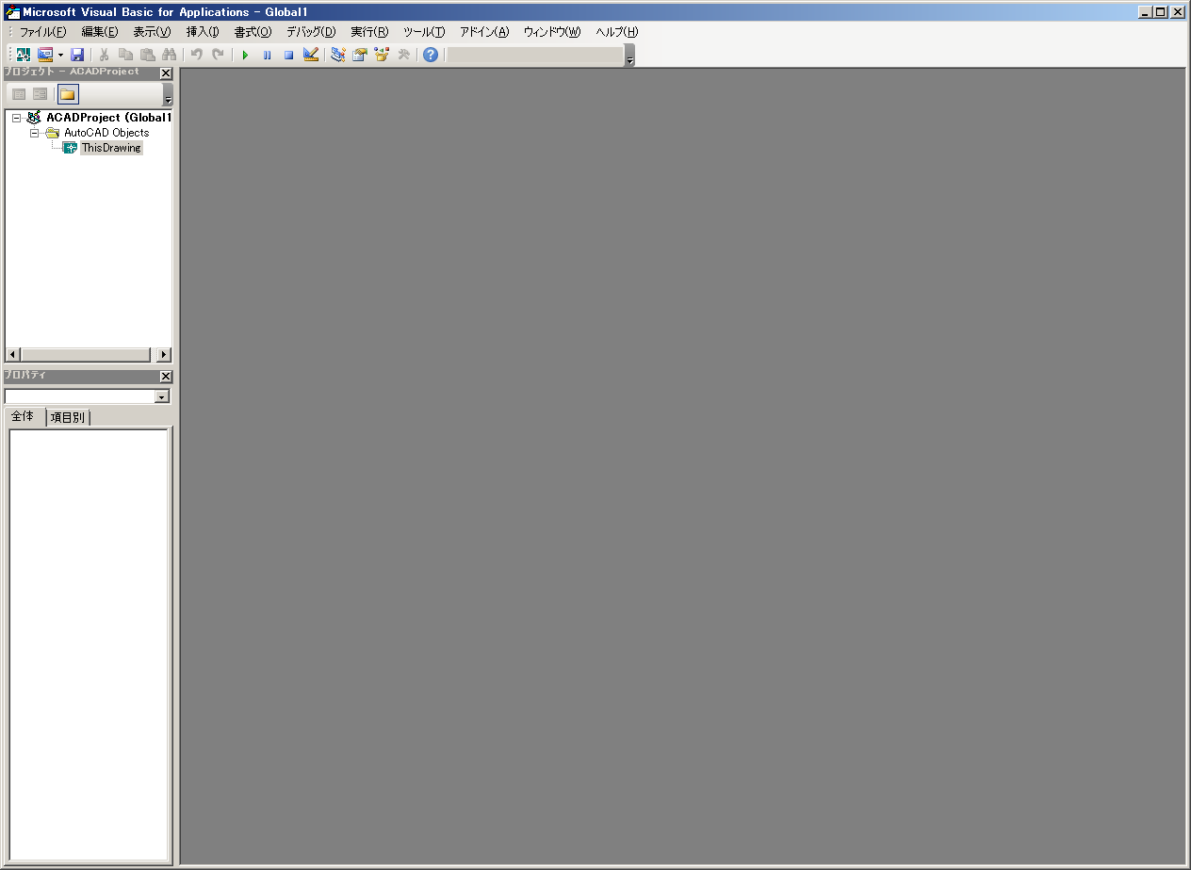The width and height of the screenshot is (1191, 870).
Task: Open Object Browser toolbar icon
Action: [x=382, y=55]
